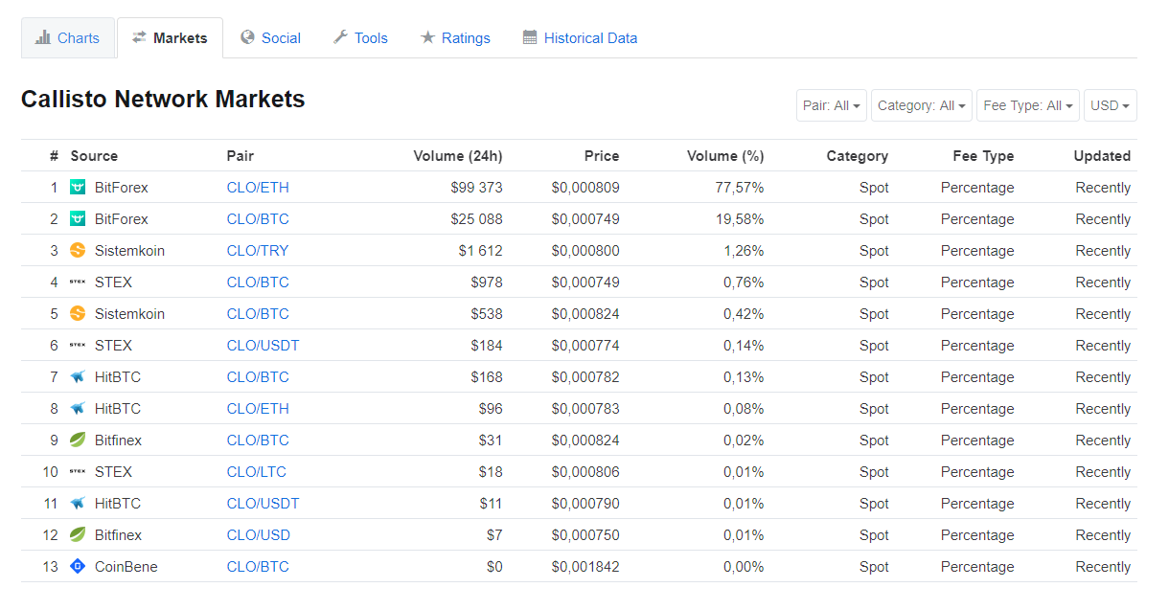Select the $978 volume cell
This screenshot has height=610, width=1169.
click(487, 282)
